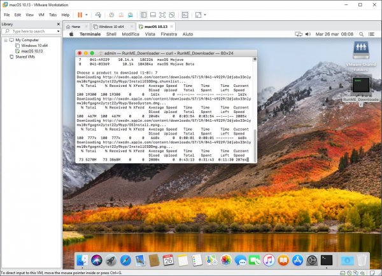The image size is (382, 276).
Task: Open macOS Notification Center
Action: (372, 34)
